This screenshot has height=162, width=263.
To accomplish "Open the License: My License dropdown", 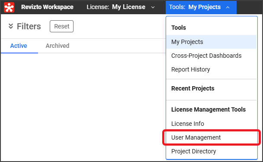I will tap(121, 7).
